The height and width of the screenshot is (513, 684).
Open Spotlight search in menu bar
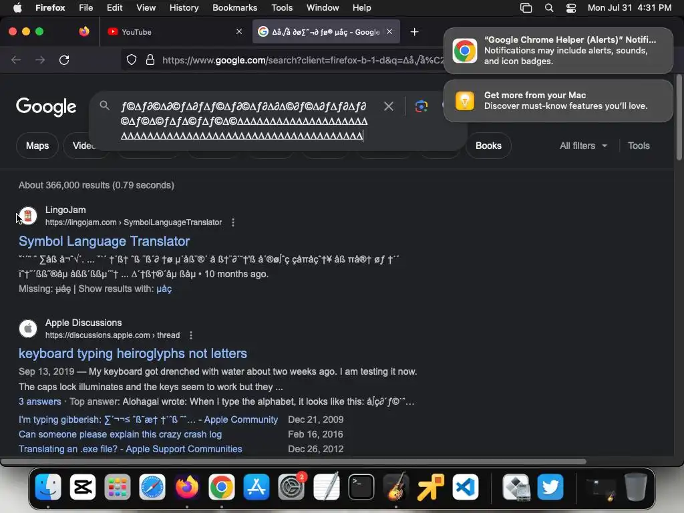click(549, 8)
